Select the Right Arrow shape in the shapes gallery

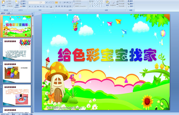click(x=99, y=4)
